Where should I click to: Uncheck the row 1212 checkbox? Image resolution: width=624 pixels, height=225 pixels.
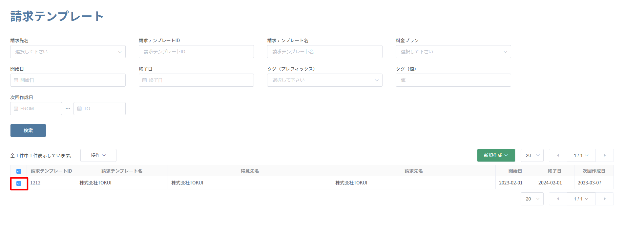click(x=19, y=183)
